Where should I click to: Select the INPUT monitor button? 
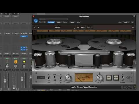point(109,77)
